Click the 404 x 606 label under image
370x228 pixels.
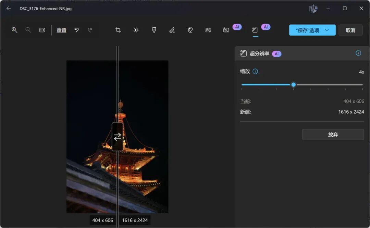click(103, 220)
